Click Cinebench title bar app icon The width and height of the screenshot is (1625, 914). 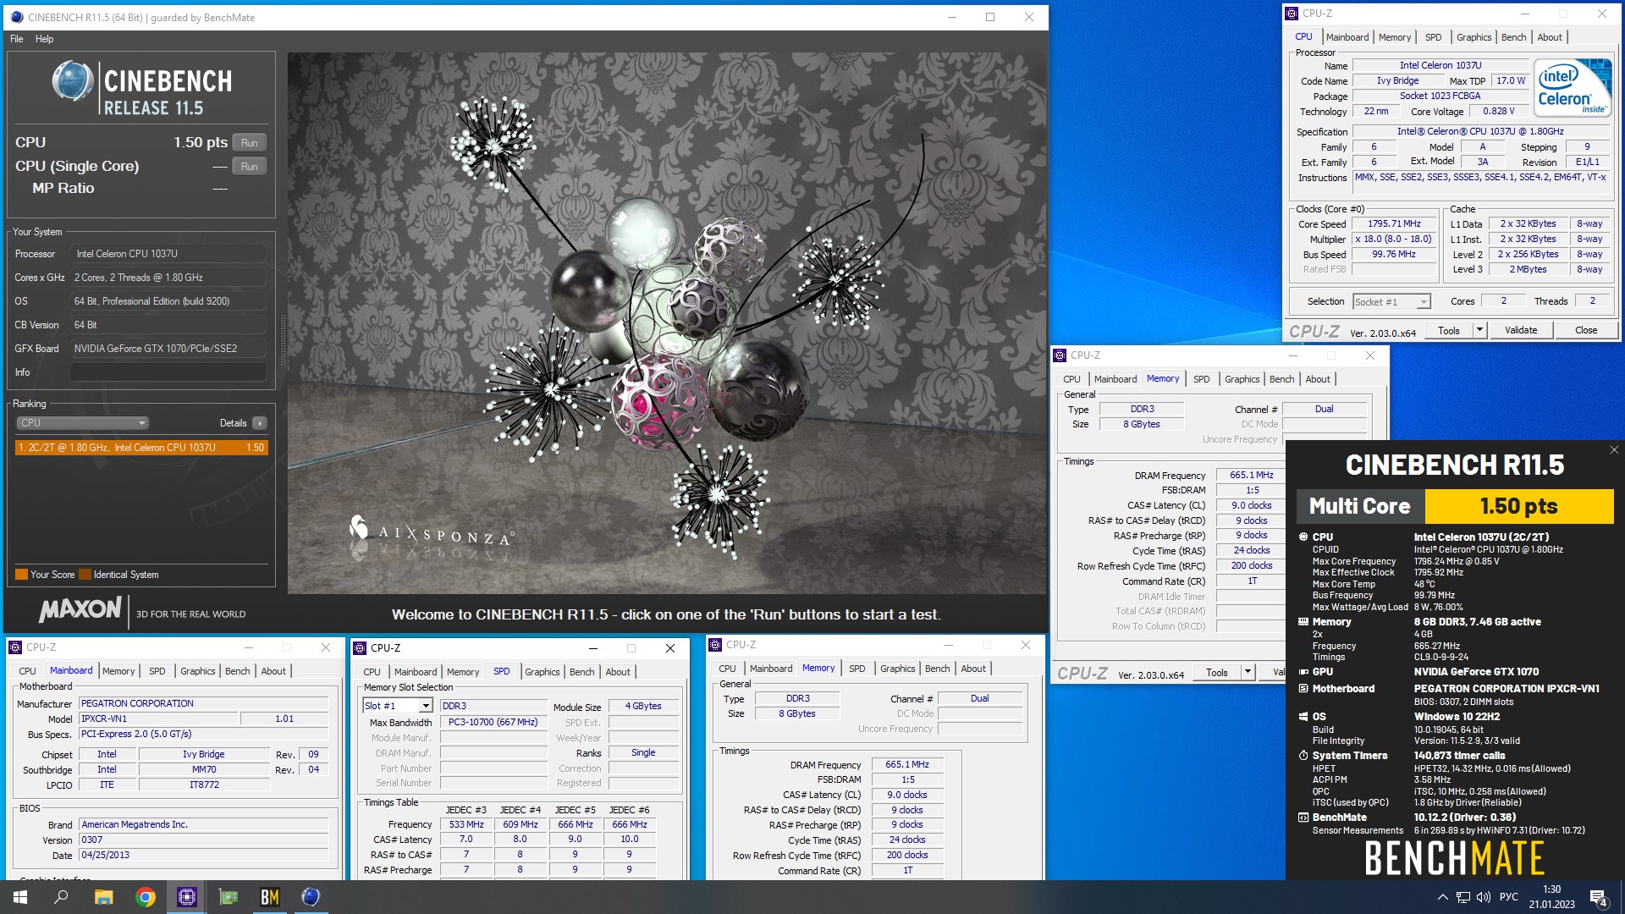17,17
